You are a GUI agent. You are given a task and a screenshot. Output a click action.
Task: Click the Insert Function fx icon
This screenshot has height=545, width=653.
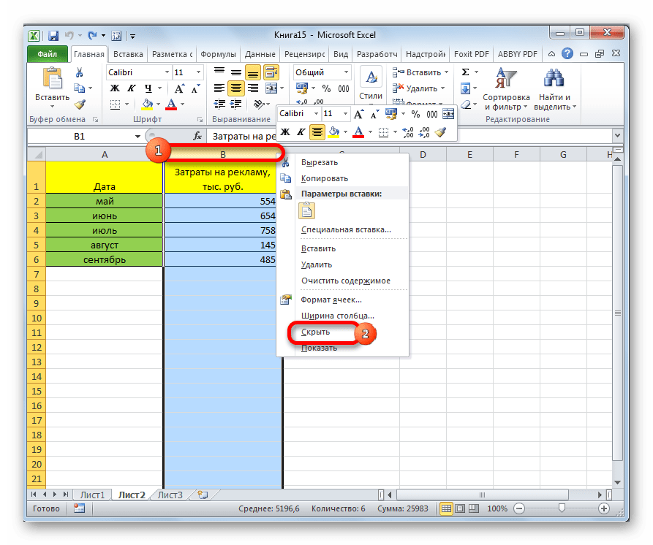click(197, 136)
